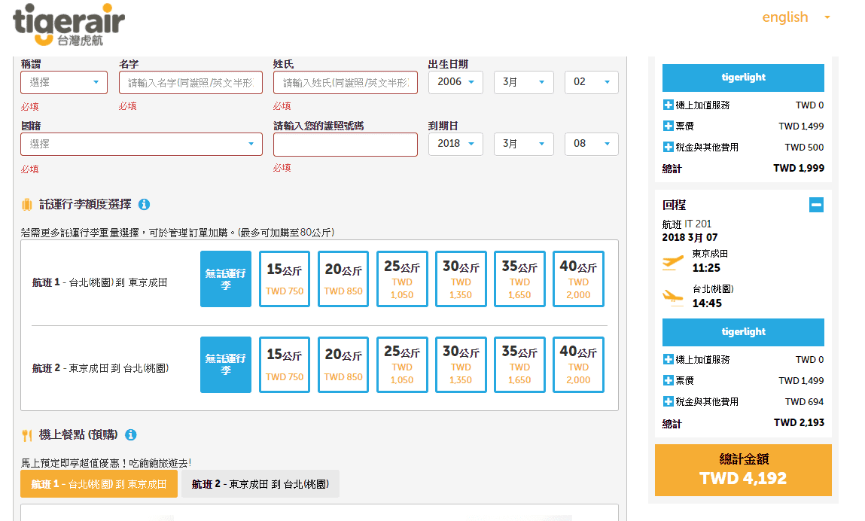Expand return 稅金與其他費用 TWD 694 plus icon
This screenshot has width=865, height=521.
pyautogui.click(x=668, y=401)
